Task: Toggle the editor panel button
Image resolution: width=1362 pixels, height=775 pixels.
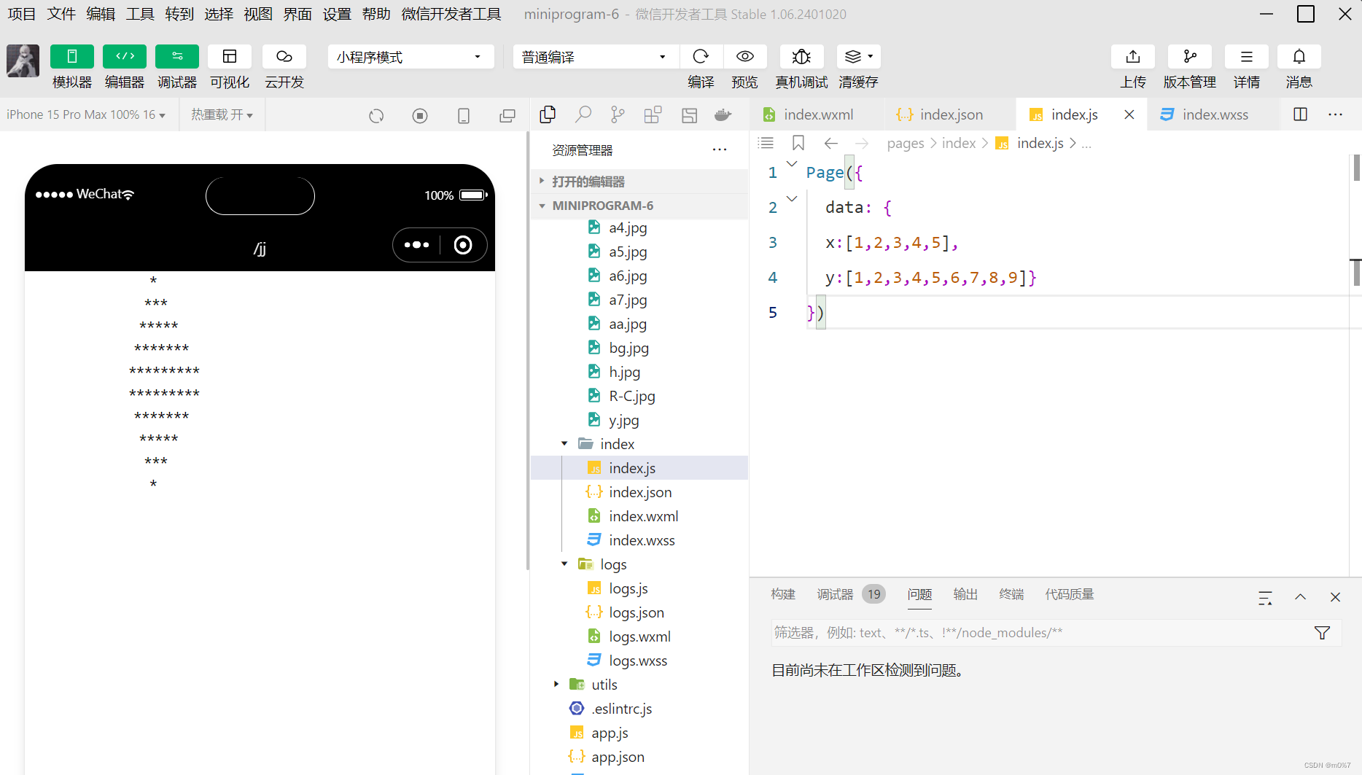Action: (x=125, y=57)
